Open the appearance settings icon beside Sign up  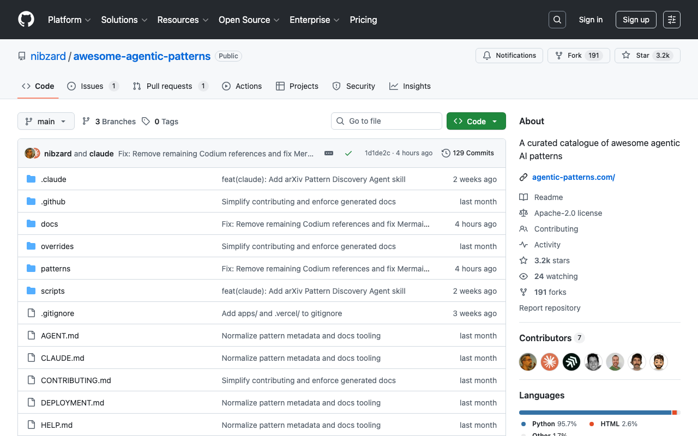(x=672, y=20)
